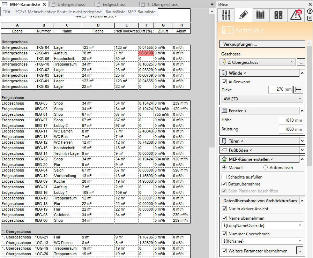Image resolution: width=313 pixels, height=258 pixels.
Task: Uncheck the Außenwand checkbox
Action: (225, 82)
